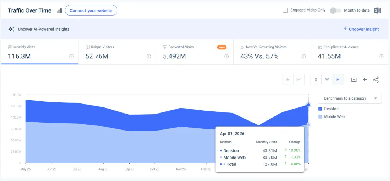Uncheck the Mobile Web series checkbox
Image resolution: width=390 pixels, height=181 pixels.
coord(320,117)
